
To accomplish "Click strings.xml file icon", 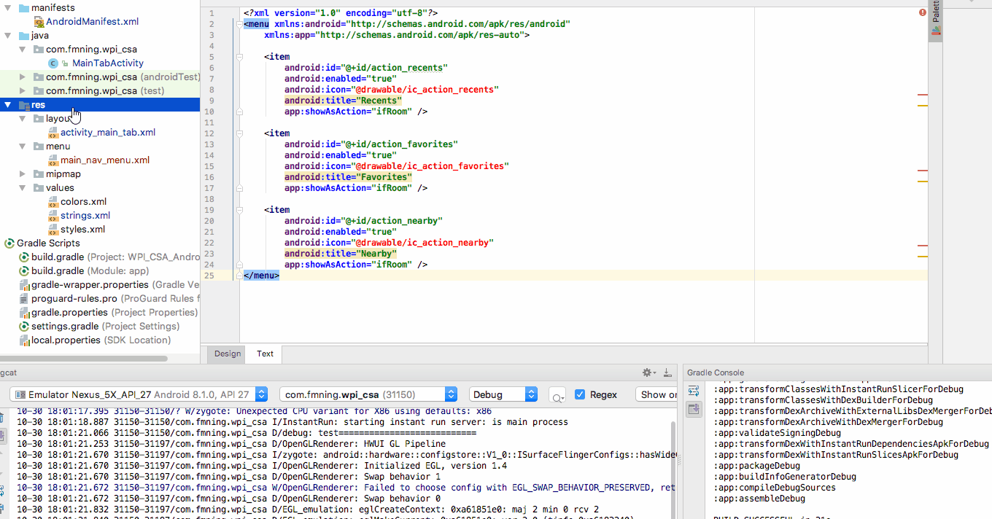I will tap(53, 216).
